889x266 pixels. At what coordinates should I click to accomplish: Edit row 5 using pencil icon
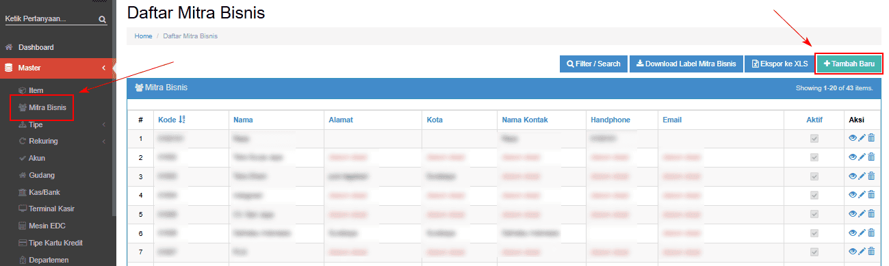point(862,214)
